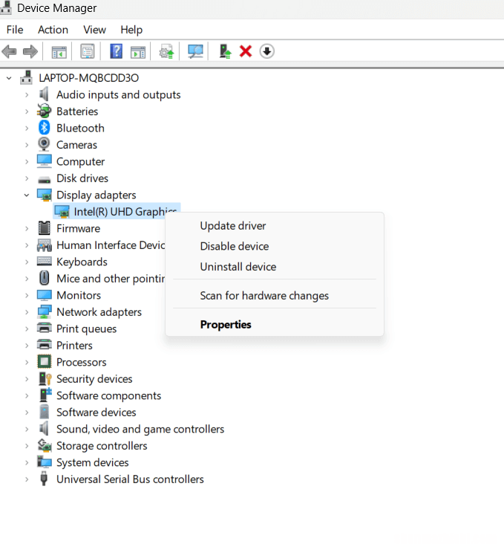Click the red X uninstall device icon
The height and width of the screenshot is (550, 504).
tap(246, 51)
